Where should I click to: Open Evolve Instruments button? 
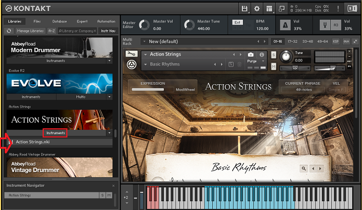coord(31,97)
